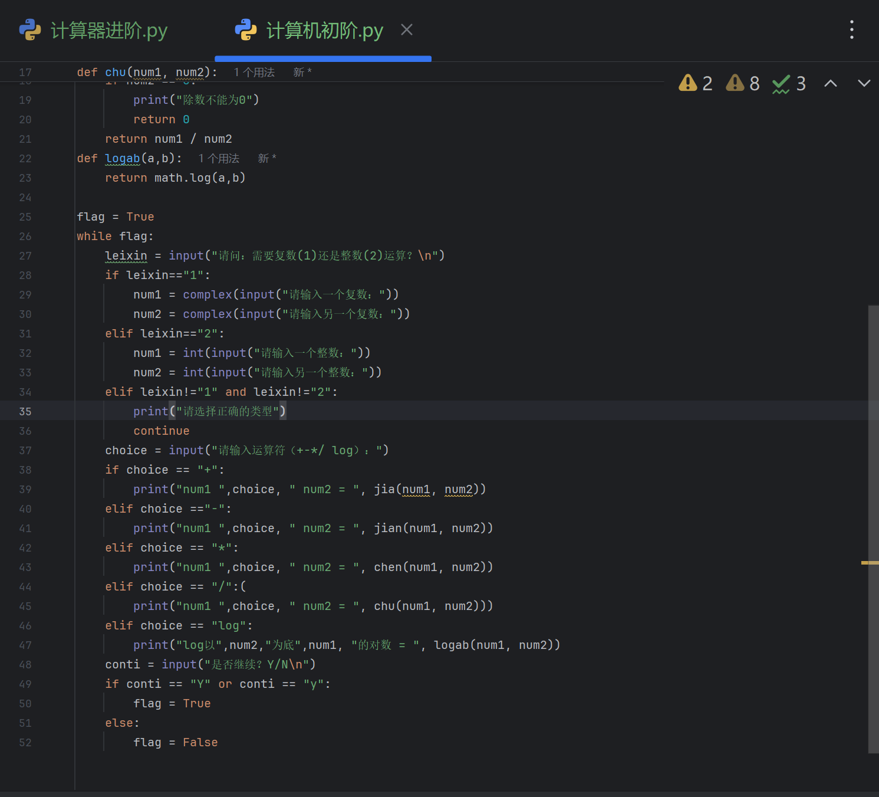Click 'if leixin=="1":' line

[x=157, y=275]
